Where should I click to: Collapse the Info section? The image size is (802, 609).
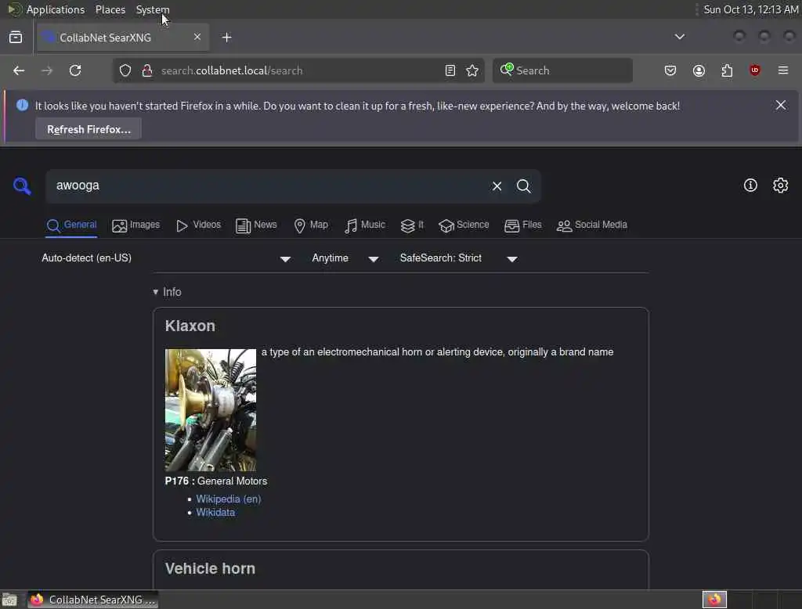[x=167, y=292]
